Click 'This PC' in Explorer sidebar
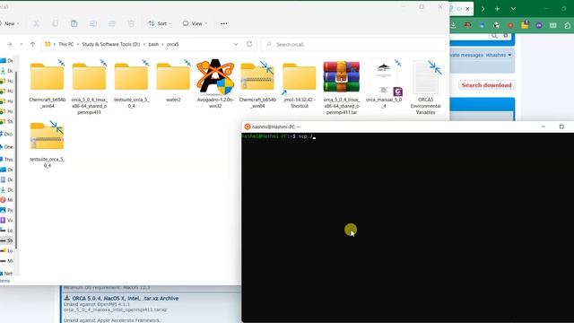 pos(6,160)
